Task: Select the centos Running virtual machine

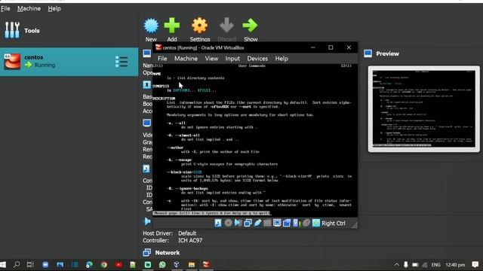Action: point(69,62)
